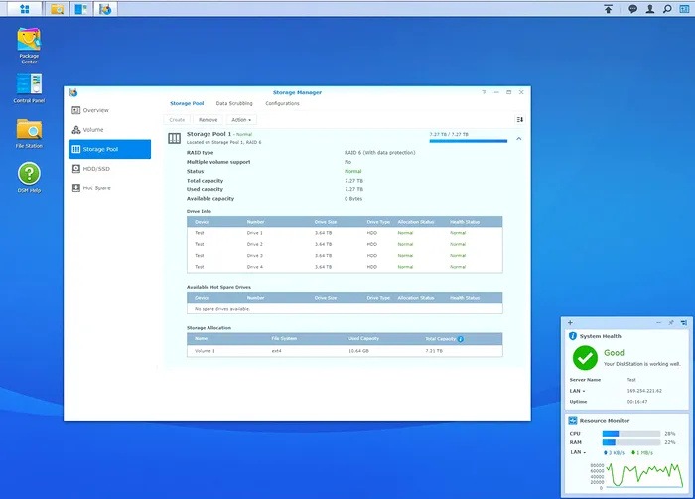Image resolution: width=695 pixels, height=499 pixels.
Task: Click Drive Size header in Drive Info
Action: pos(326,222)
